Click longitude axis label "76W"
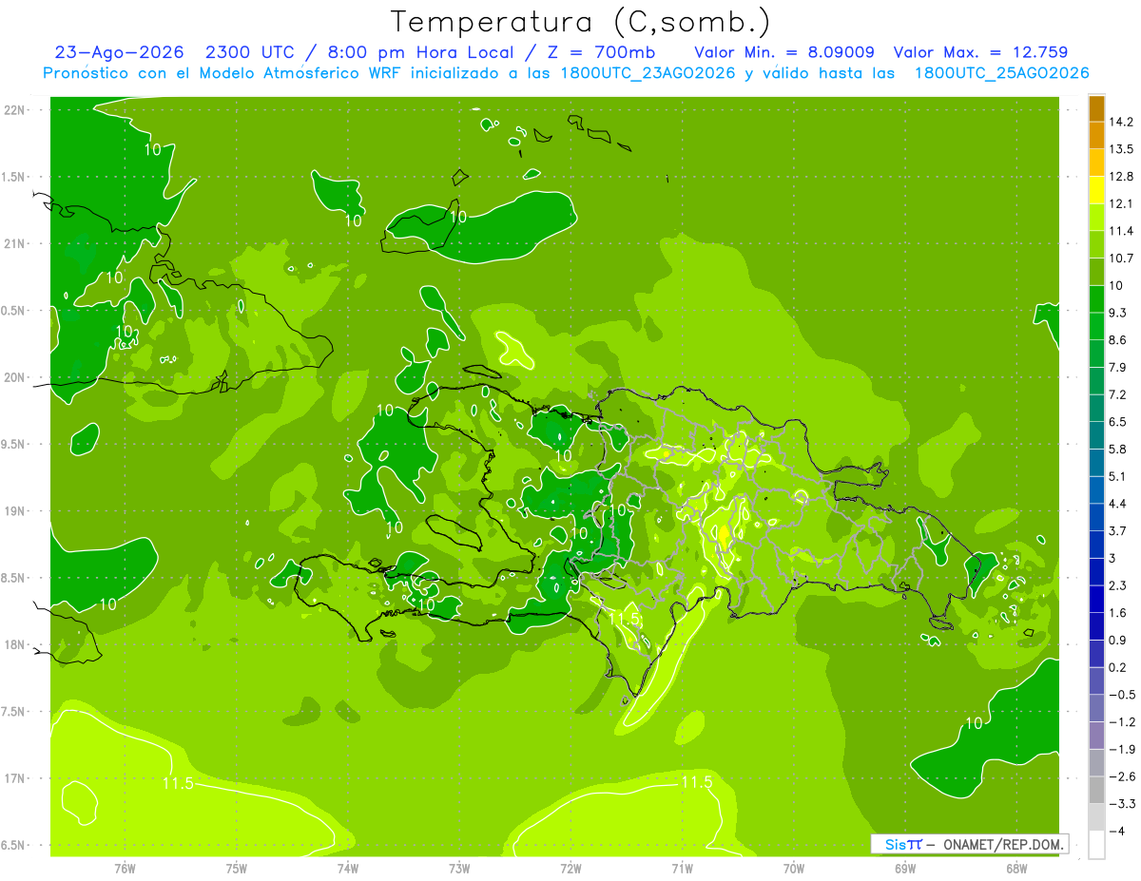1141x881 pixels. click(x=125, y=868)
